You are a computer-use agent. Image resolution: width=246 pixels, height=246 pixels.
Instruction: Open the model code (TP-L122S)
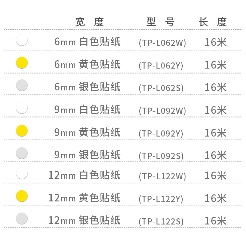[161, 221]
